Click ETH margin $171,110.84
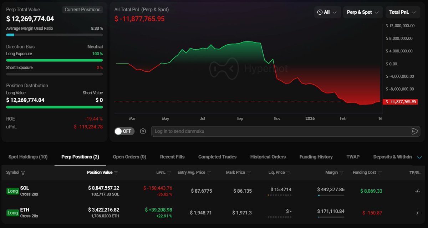This screenshot has height=228, width=428. coord(331,211)
